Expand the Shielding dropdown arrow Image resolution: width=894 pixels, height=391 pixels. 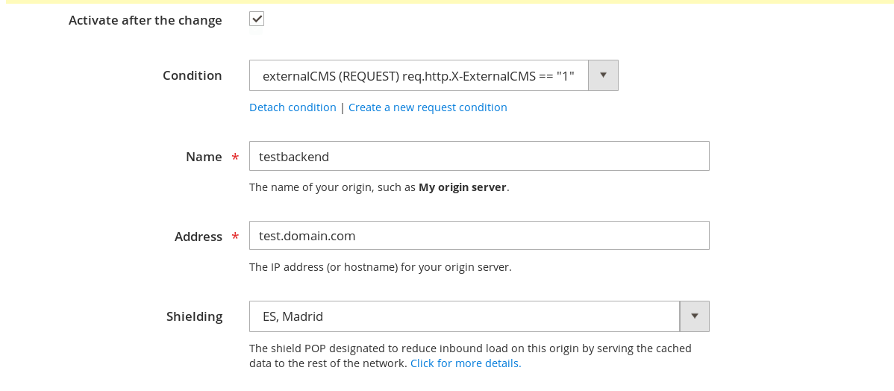click(x=694, y=316)
